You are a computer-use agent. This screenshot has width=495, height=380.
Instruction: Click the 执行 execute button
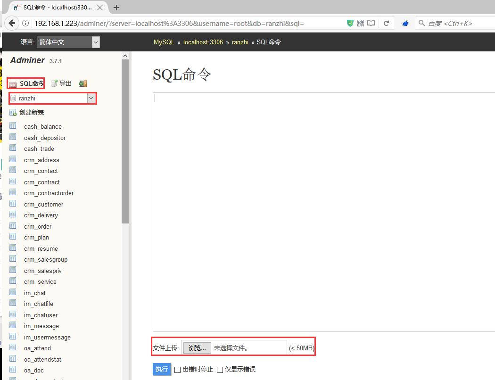[162, 369]
